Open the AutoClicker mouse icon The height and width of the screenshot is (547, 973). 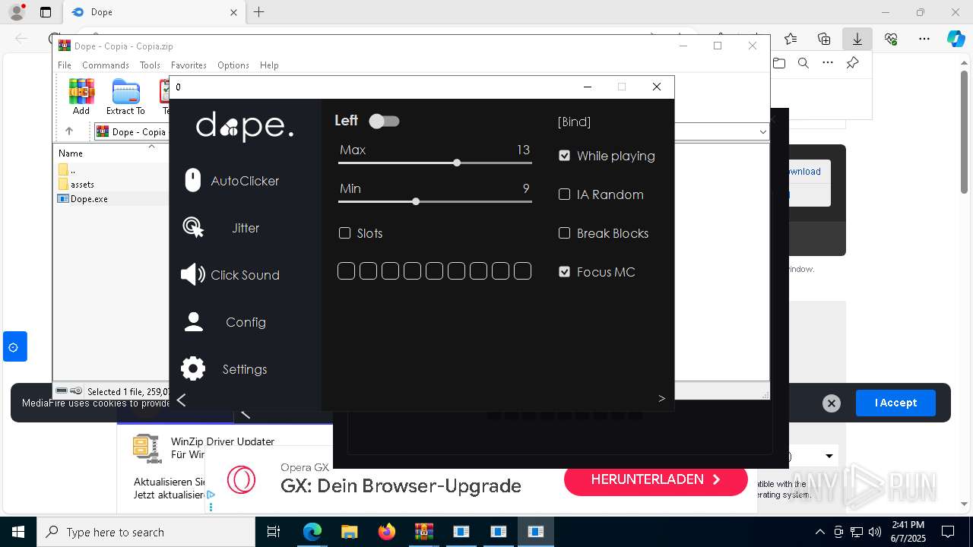click(x=193, y=181)
